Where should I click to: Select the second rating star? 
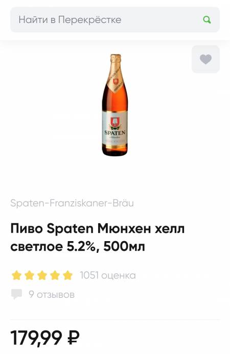point(29,276)
